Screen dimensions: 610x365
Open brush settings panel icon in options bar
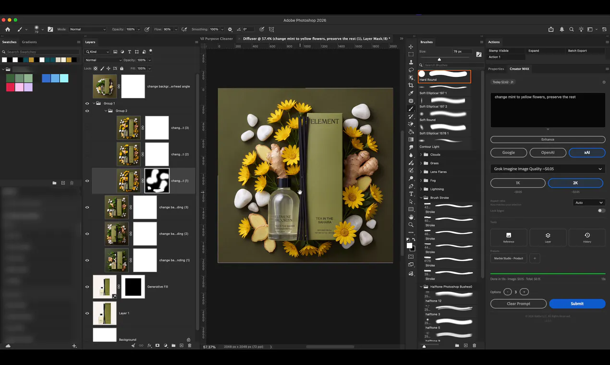click(50, 29)
